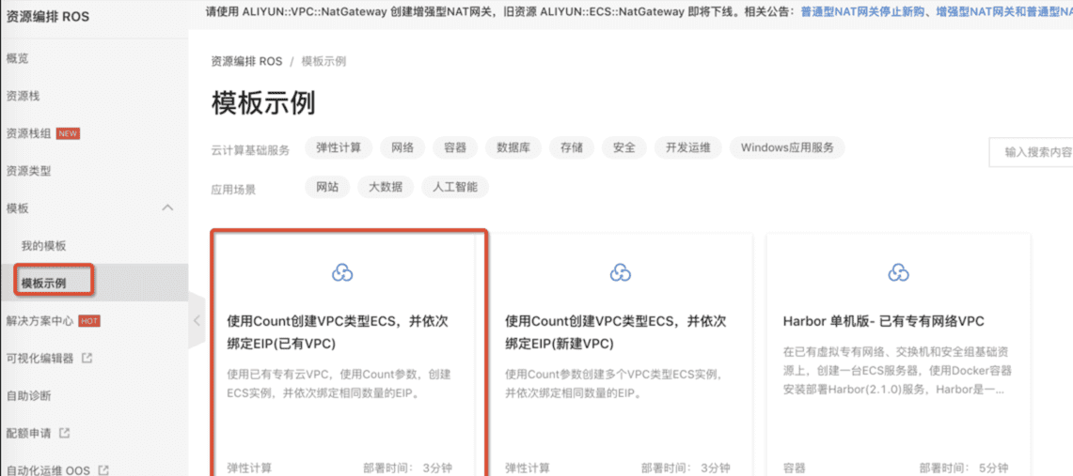Click the NEW badge beside 资源栈组
The width and height of the screenshot is (1073, 476).
(68, 134)
